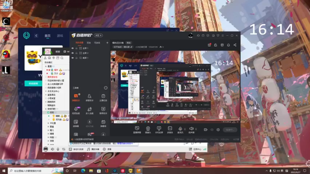Edit stream category pill with pencil
310x174 pixels.
(122, 47)
